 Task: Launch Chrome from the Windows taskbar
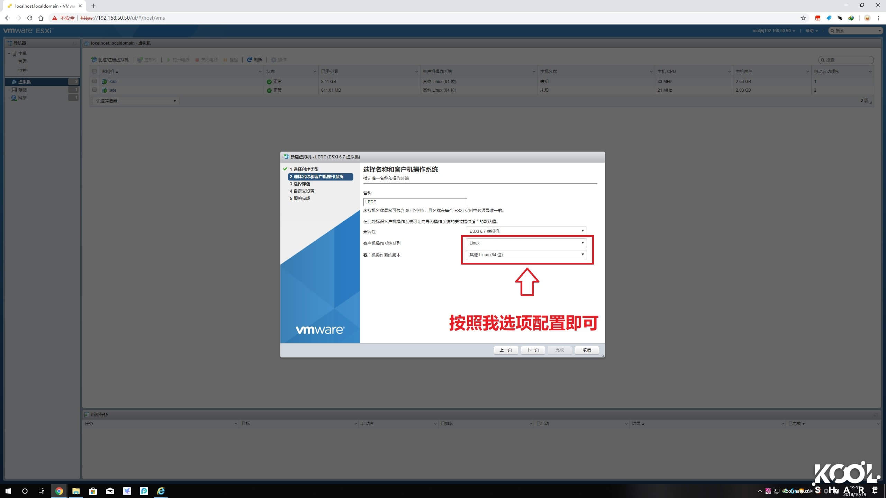coord(59,491)
